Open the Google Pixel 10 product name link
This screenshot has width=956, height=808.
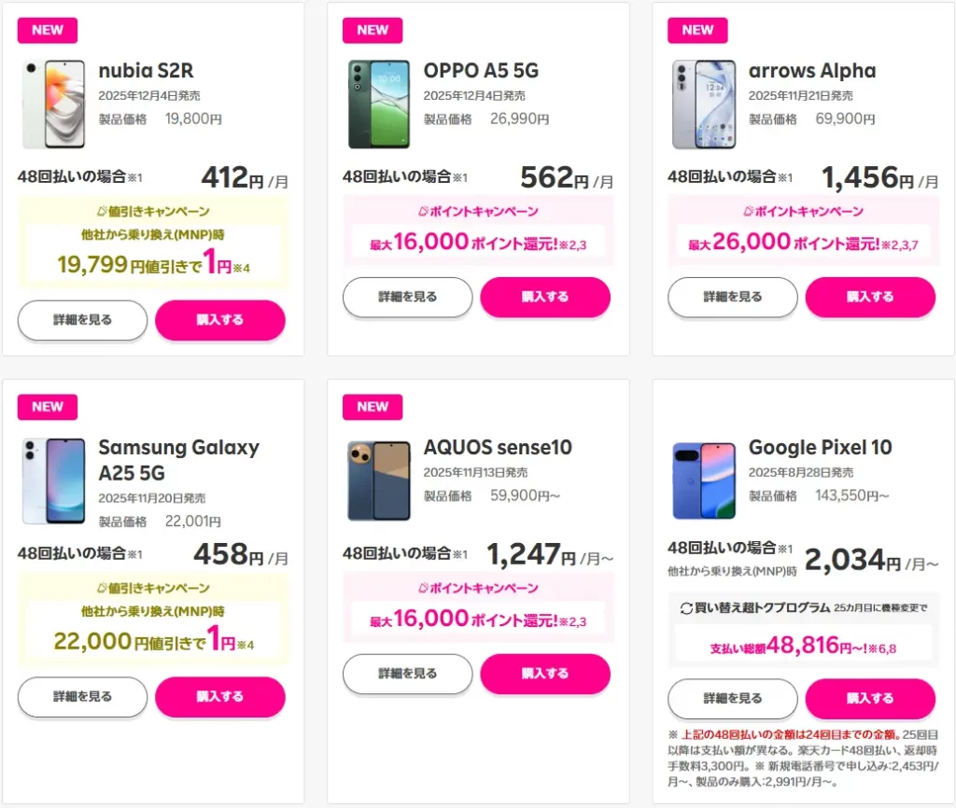(820, 448)
